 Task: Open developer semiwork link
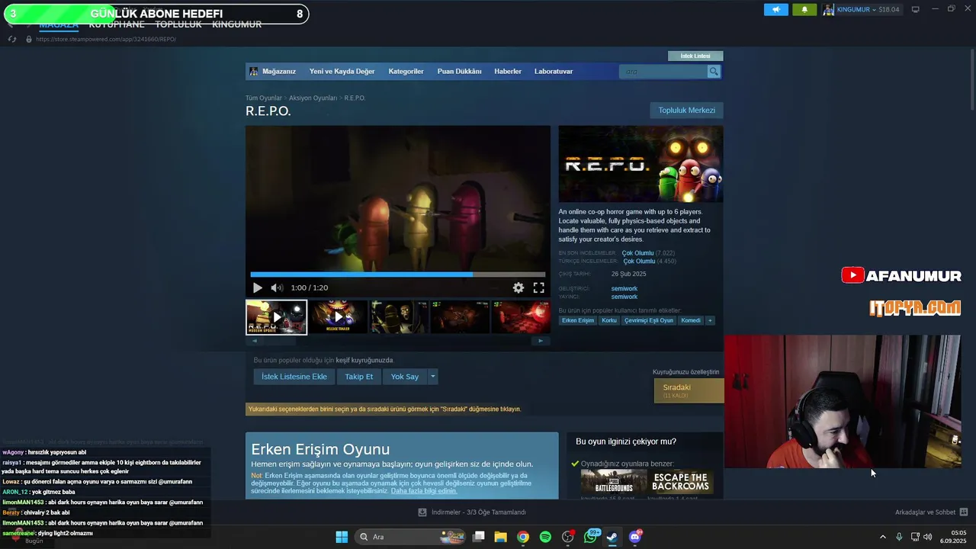(624, 288)
